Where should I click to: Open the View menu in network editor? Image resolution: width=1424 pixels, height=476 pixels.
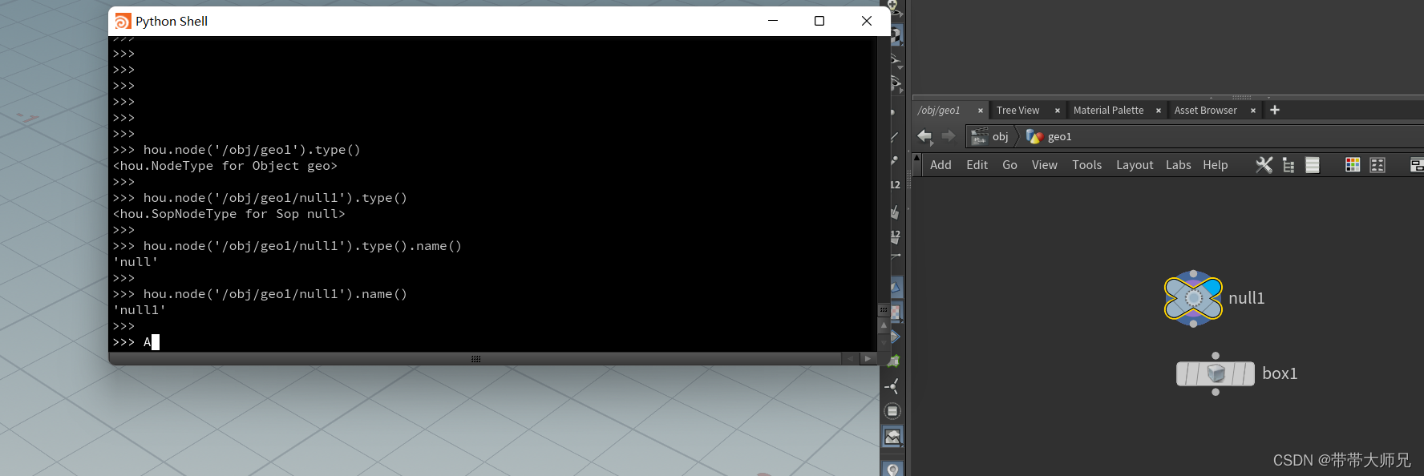tap(1045, 165)
